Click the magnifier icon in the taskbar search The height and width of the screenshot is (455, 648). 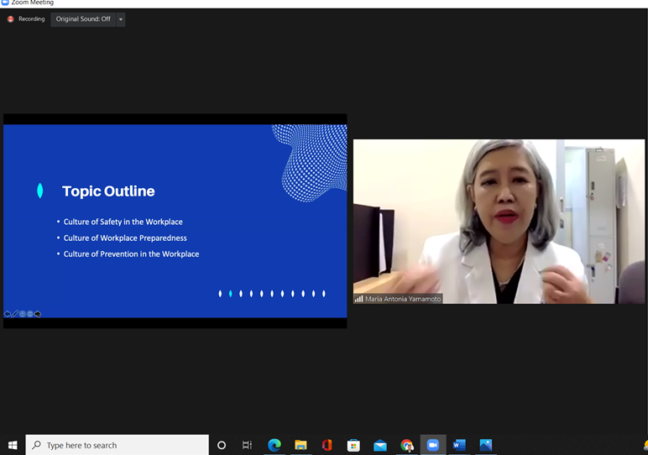36,445
